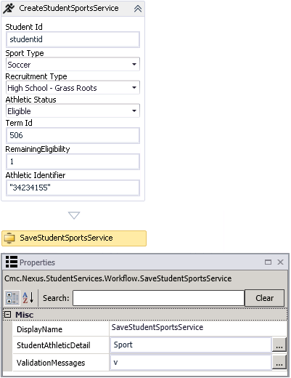Open StudentAthleticDetail expression editor ellipsis button

[279, 345]
